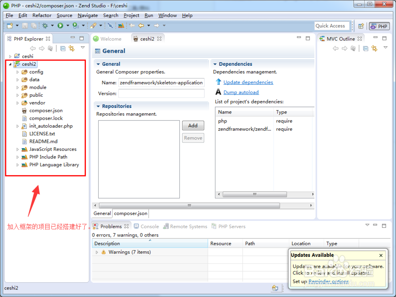Image resolution: width=396 pixels, height=297 pixels.
Task: Click the Name input field
Action: point(162,83)
